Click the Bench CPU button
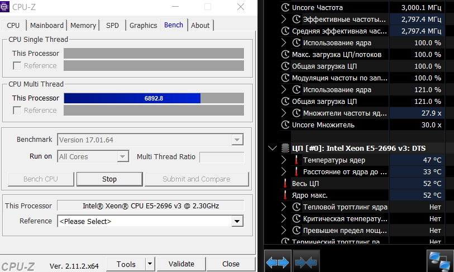Screen dimensions: 454x272 [41, 179]
